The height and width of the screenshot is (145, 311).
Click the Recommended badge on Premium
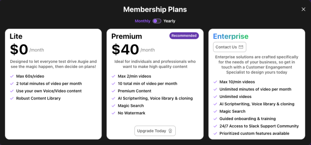[184, 36]
